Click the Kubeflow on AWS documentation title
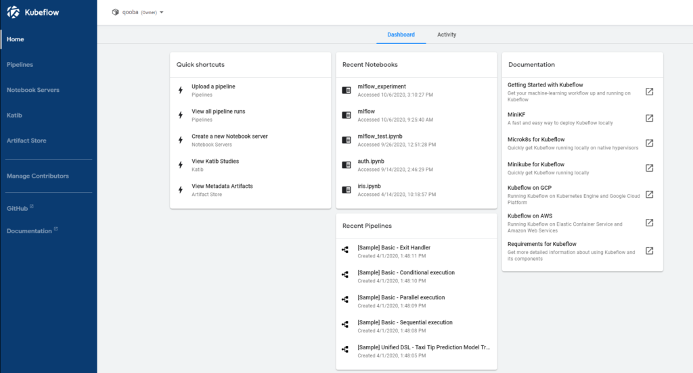The image size is (693, 373). tap(530, 216)
